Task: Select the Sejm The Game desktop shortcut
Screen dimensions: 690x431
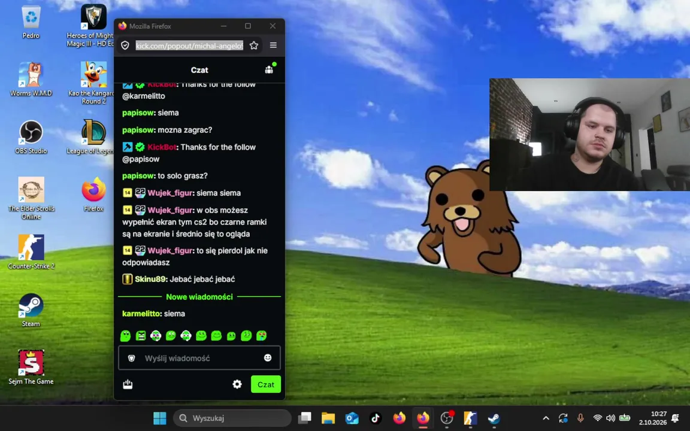Action: click(31, 367)
